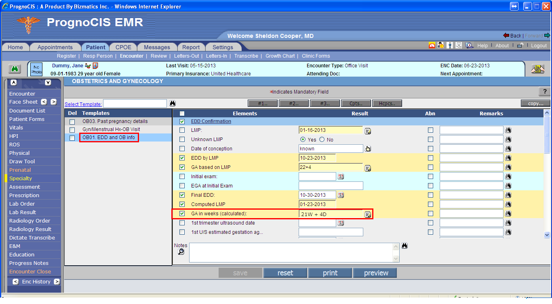Open notepad icon beside GA based on LMP

368,168
